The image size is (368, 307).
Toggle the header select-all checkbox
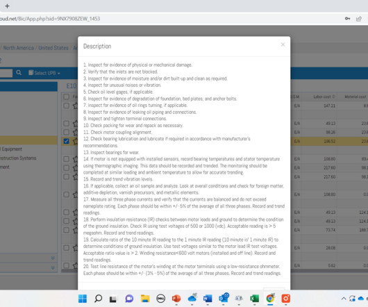[x=67, y=97]
